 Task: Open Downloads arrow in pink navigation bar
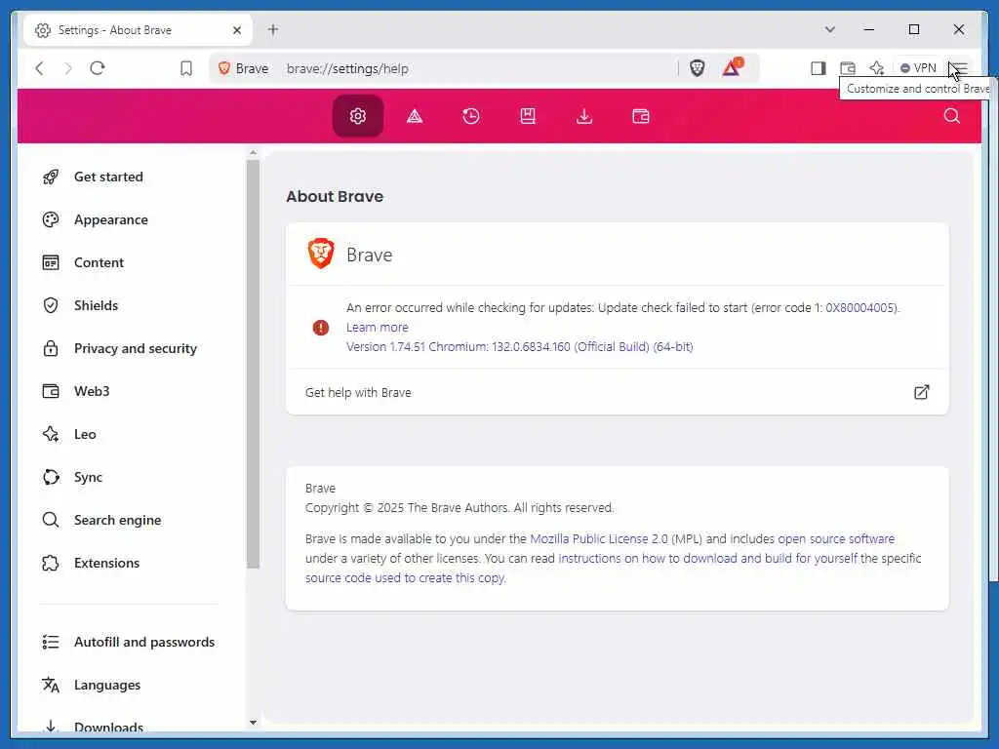(584, 116)
